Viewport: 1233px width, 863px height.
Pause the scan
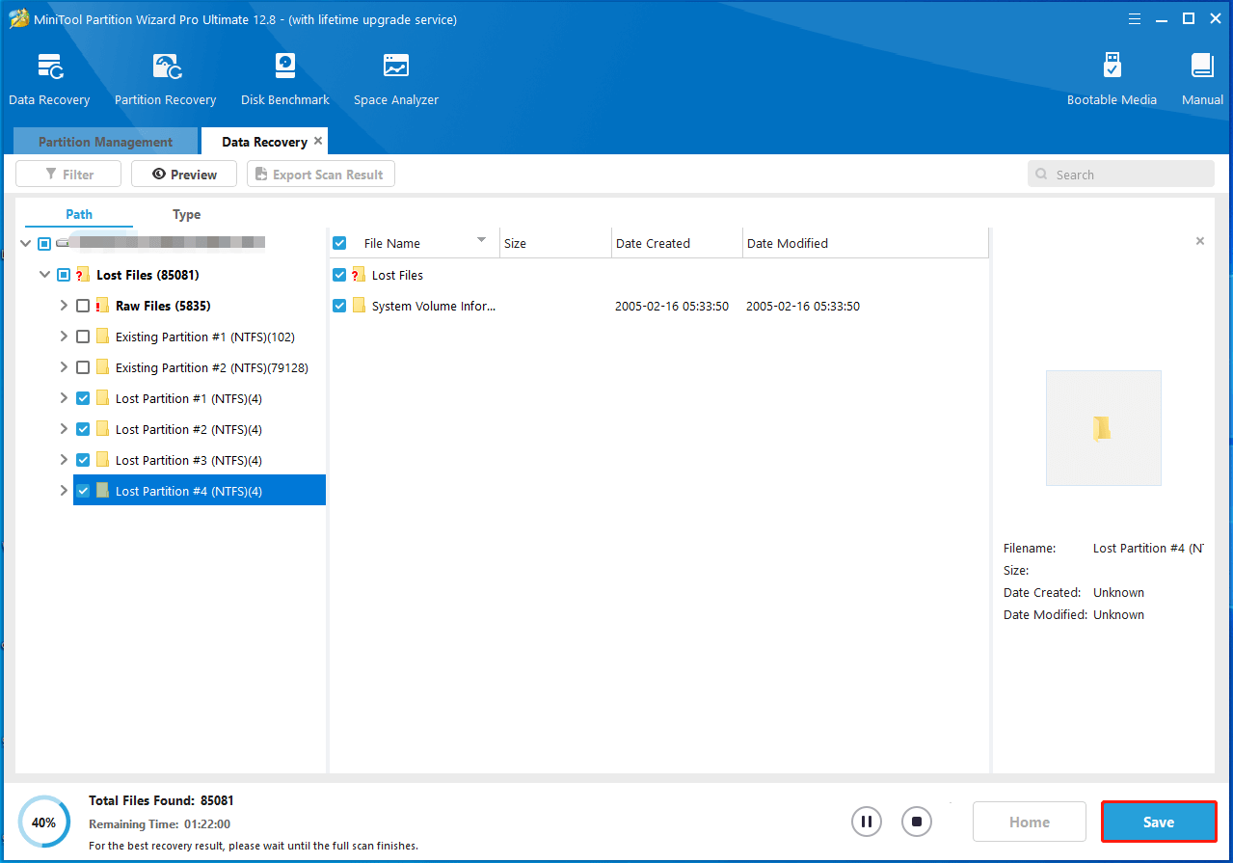point(867,823)
